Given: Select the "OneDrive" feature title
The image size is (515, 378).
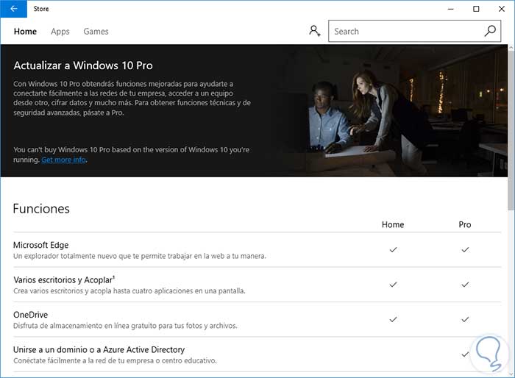Looking at the screenshot, I should 31,315.
